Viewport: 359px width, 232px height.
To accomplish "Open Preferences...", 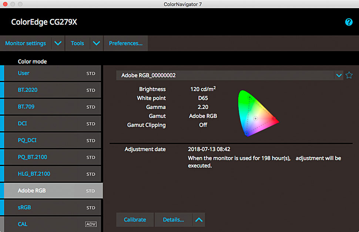I will click(126, 43).
